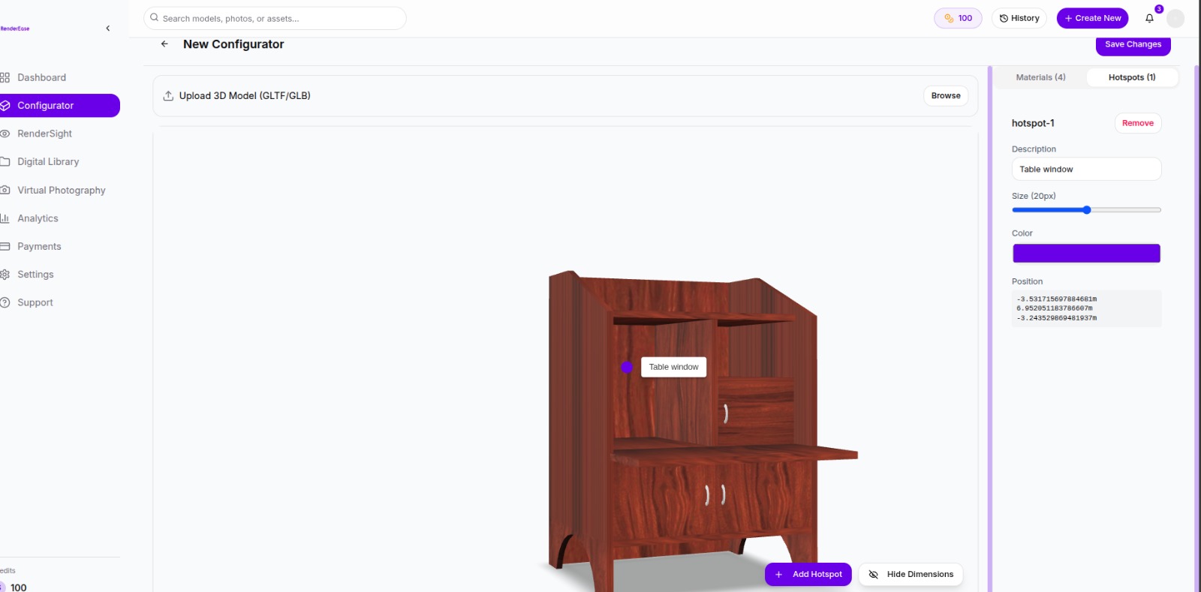This screenshot has height=592, width=1201.
Task: Click the Description field 'Table window'
Action: click(1086, 169)
